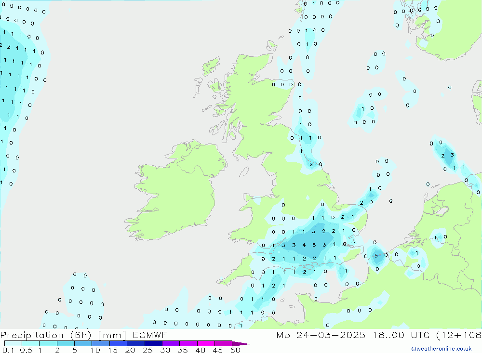The height and width of the screenshot is (353, 482).
Task: Click the '18..00 UTC' time text
Action: [401, 335]
